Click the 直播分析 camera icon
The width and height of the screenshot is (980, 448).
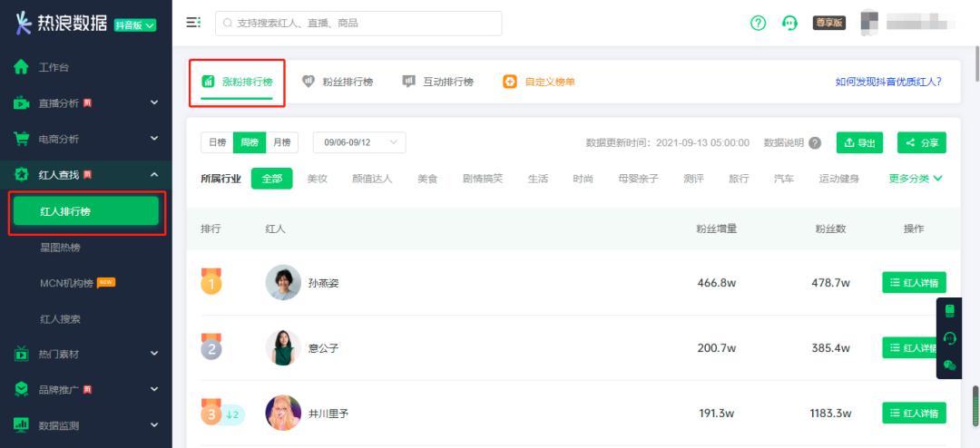point(21,103)
